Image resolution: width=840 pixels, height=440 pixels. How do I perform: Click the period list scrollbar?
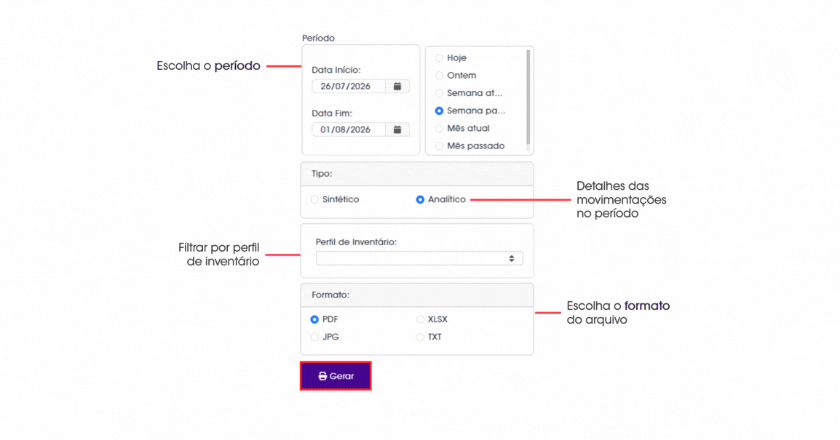tap(528, 99)
